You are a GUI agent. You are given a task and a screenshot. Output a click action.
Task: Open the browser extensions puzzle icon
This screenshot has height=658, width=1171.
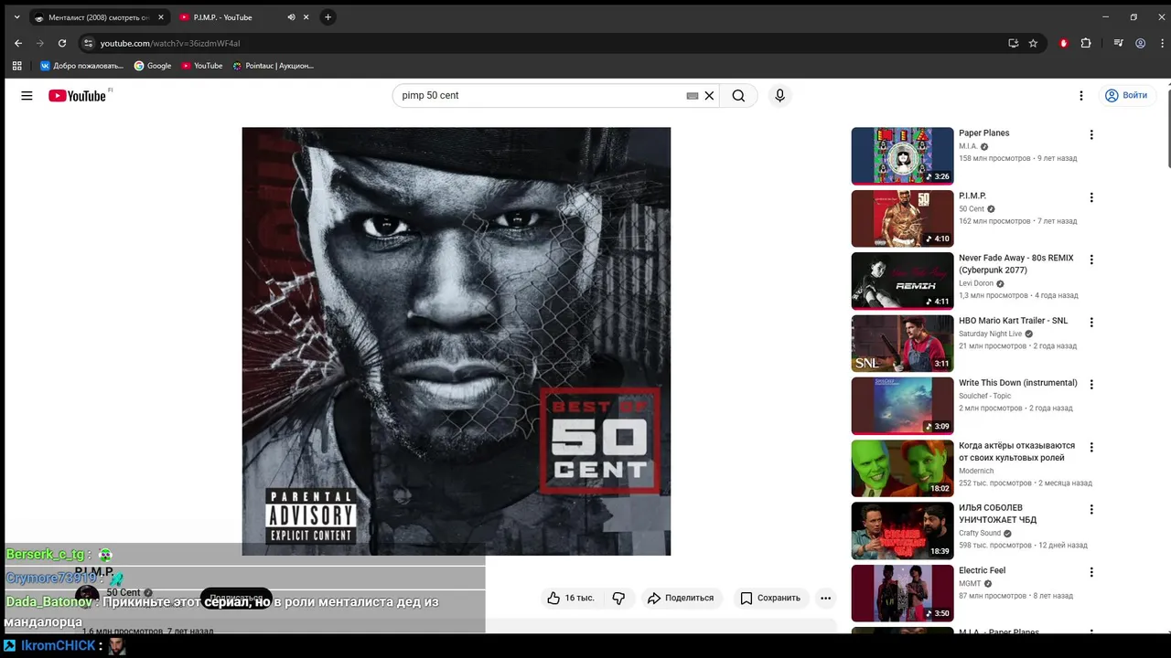pos(1086,43)
